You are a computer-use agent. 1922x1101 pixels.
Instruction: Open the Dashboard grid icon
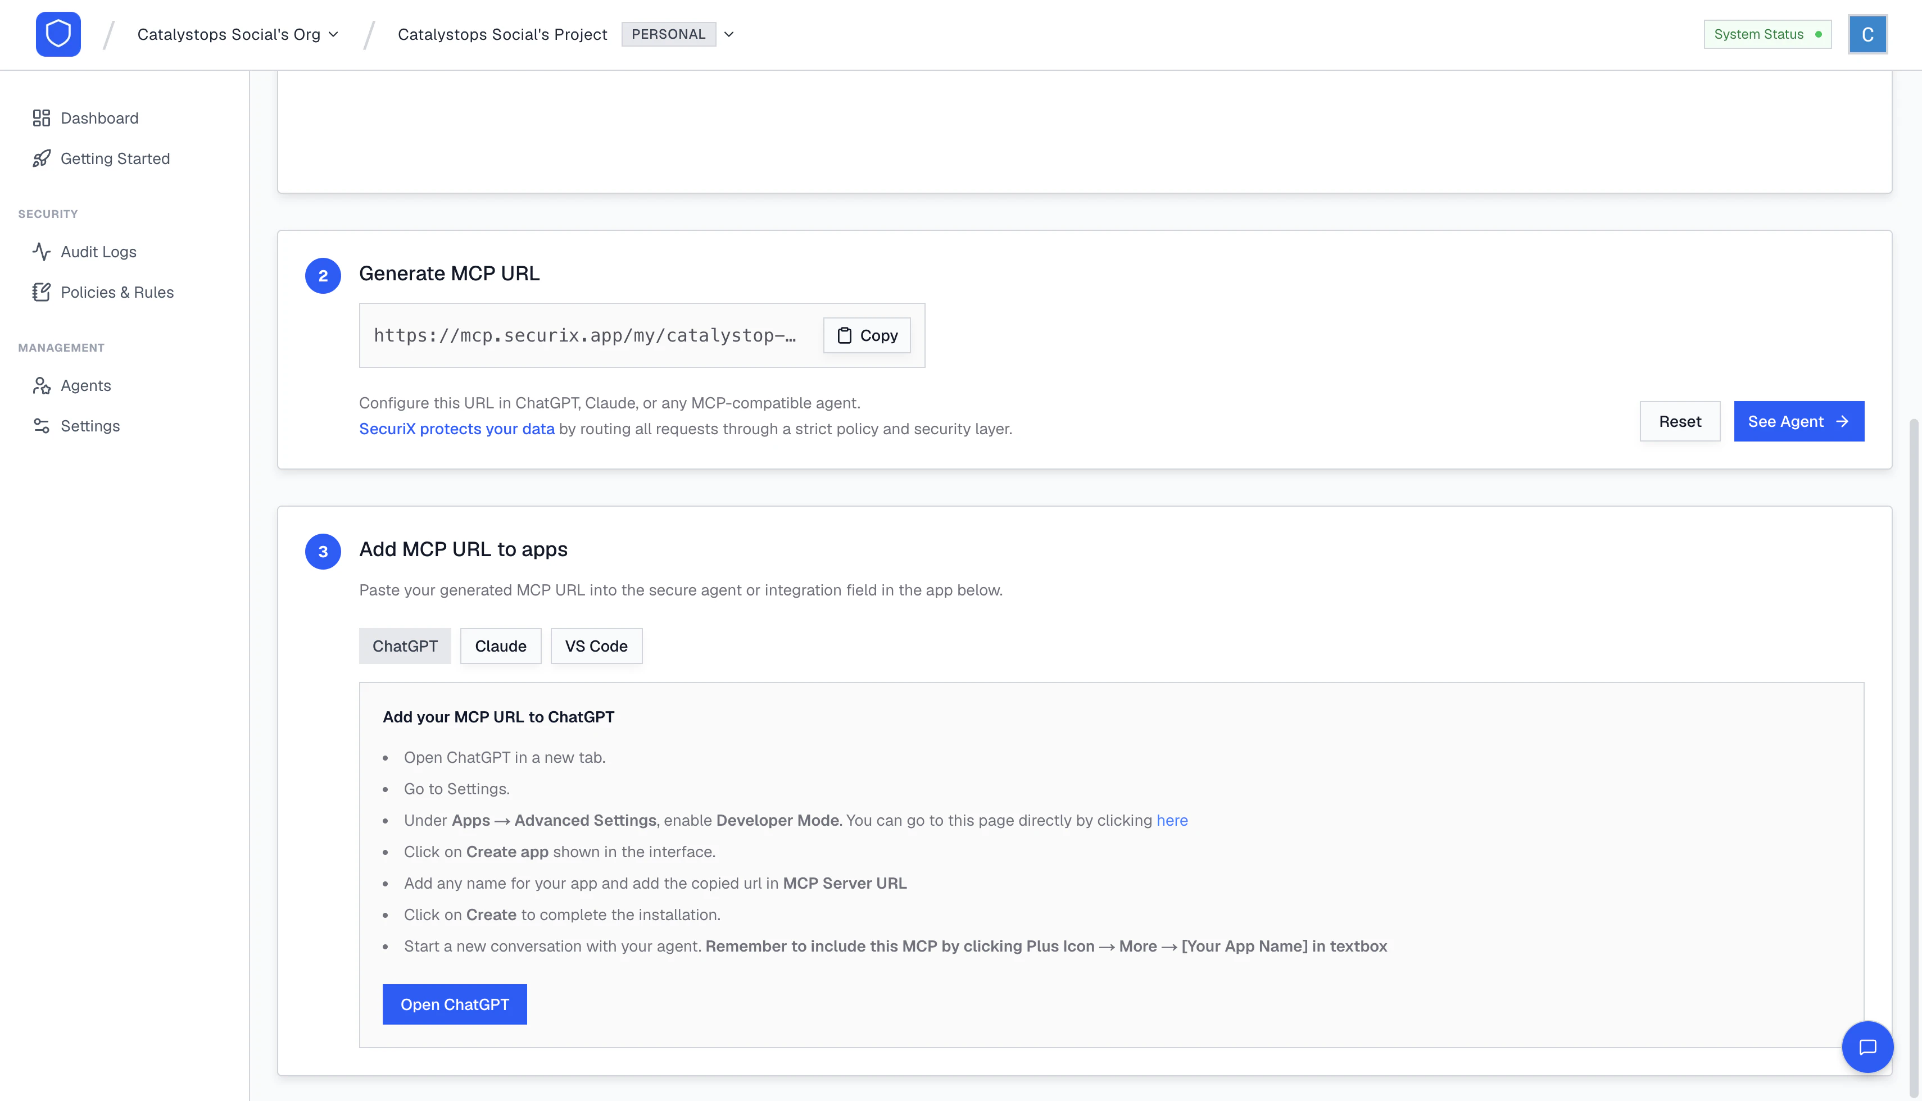pos(42,118)
